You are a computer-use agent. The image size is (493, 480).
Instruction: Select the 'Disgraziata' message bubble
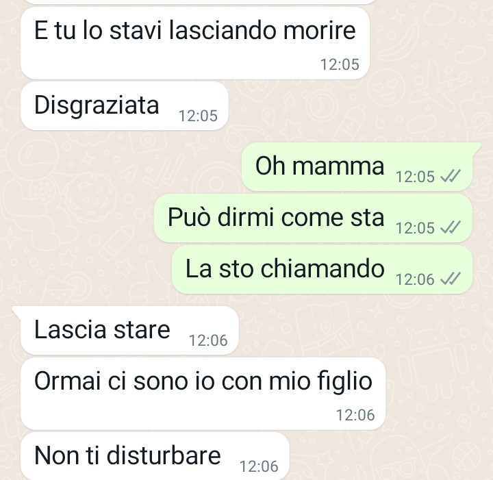(x=124, y=106)
